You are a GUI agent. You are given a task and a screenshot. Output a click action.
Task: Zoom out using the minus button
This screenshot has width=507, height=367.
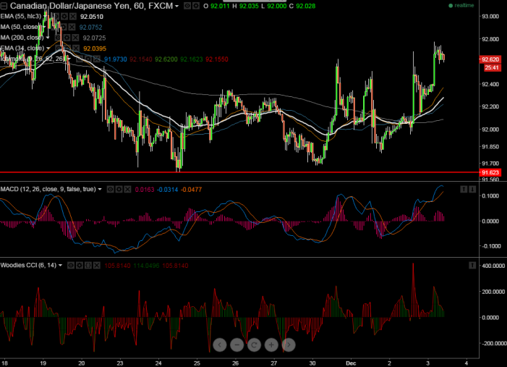(238, 345)
